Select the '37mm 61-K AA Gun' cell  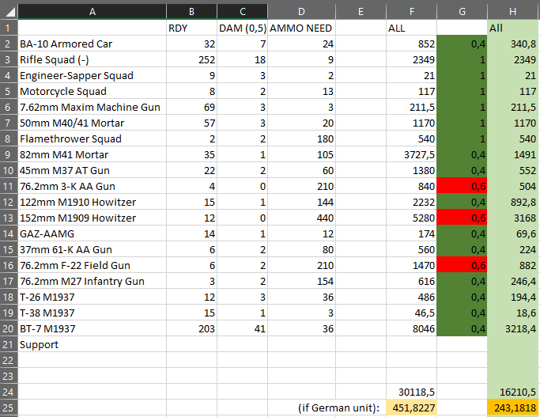[x=92, y=249]
